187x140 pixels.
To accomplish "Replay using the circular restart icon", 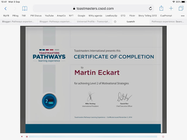I will tap(163, 137).
